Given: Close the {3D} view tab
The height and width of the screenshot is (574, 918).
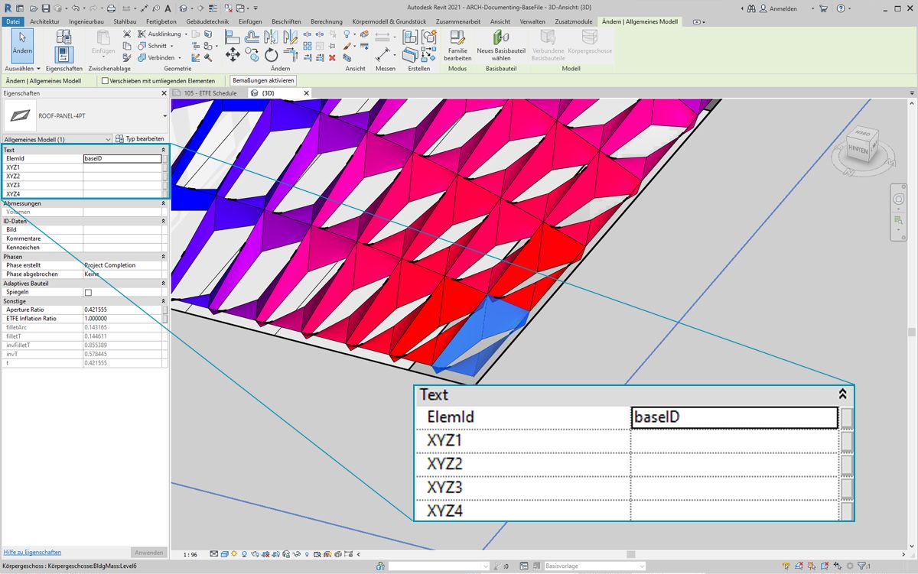Looking at the screenshot, I should coord(307,93).
